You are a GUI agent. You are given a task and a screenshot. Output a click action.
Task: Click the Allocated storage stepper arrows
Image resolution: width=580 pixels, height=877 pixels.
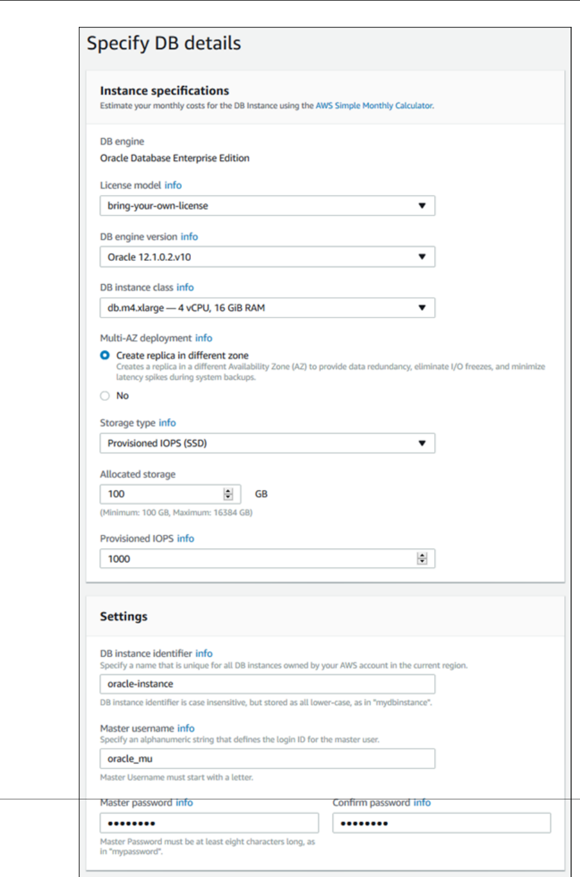(228, 494)
